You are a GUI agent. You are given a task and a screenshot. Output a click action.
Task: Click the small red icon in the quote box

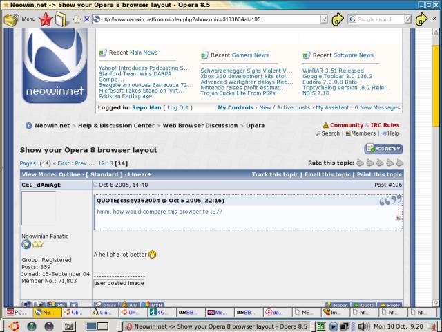(398, 218)
